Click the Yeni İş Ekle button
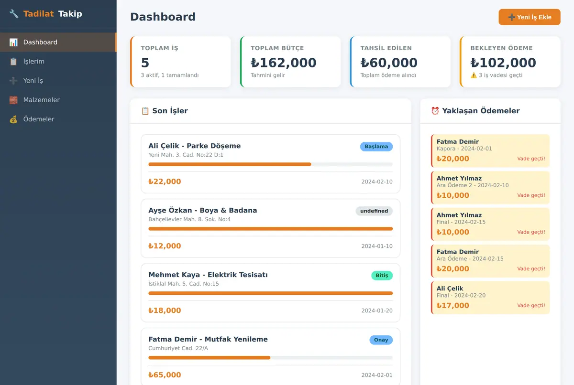This screenshot has height=385, width=574. tap(530, 17)
